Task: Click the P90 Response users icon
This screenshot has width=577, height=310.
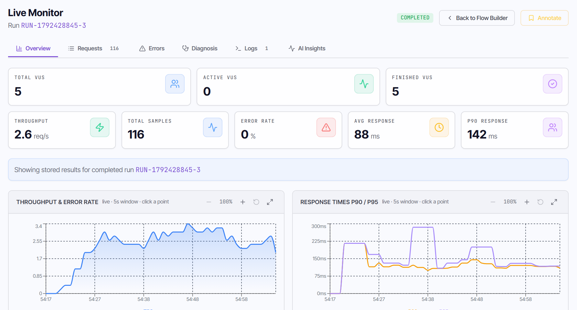Action: click(552, 128)
